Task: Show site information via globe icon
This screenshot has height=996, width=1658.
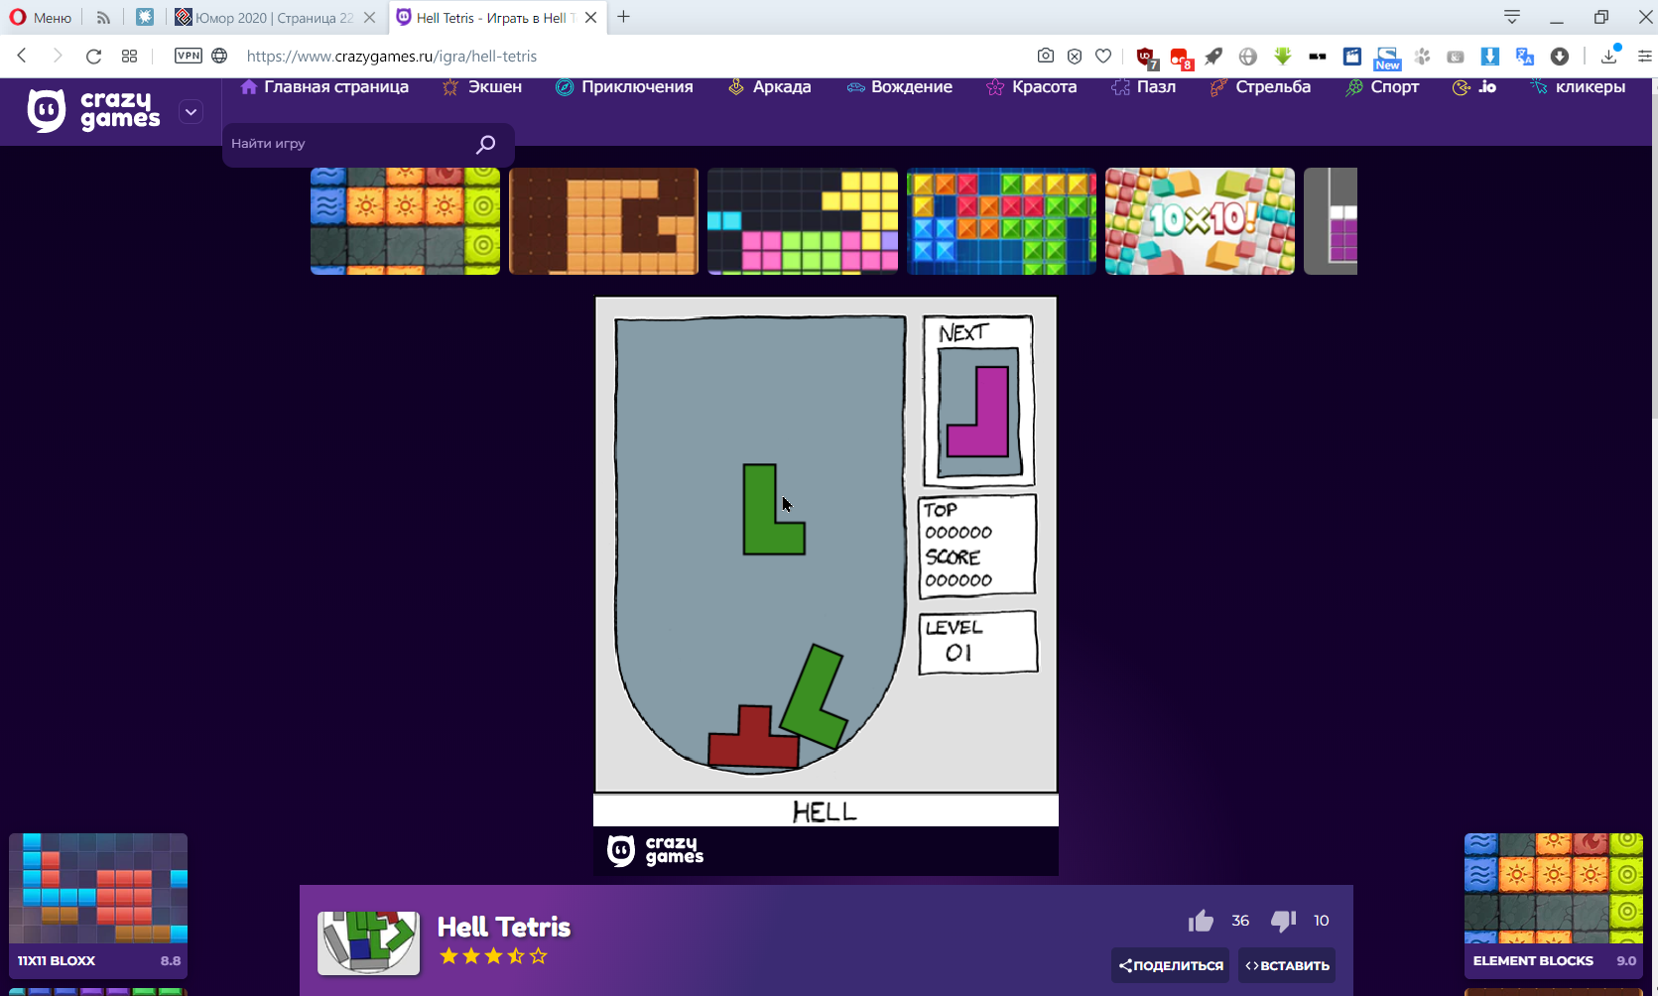Action: [219, 56]
